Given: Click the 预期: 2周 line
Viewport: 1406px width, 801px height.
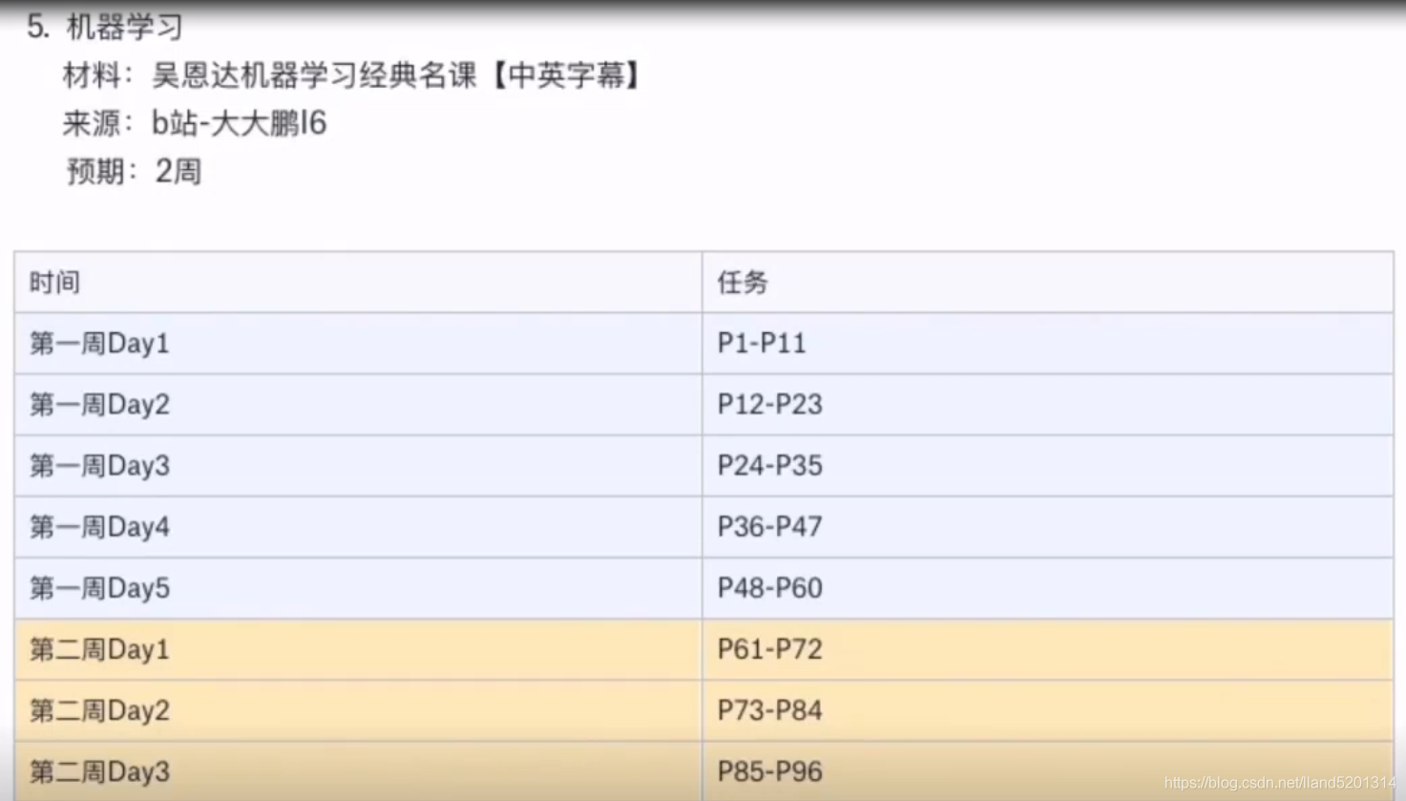Looking at the screenshot, I should [134, 172].
